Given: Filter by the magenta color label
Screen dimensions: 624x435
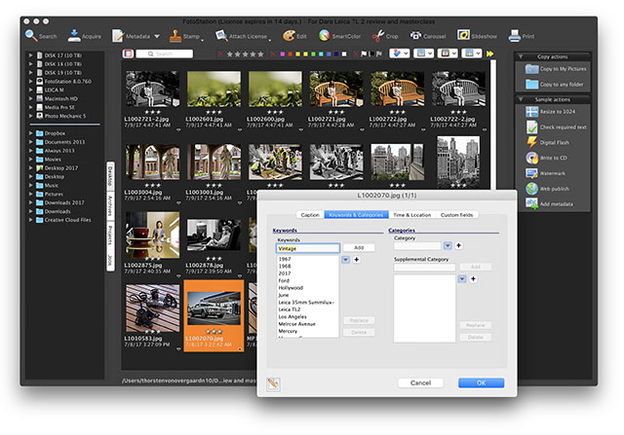Looking at the screenshot, I should pos(282,54).
